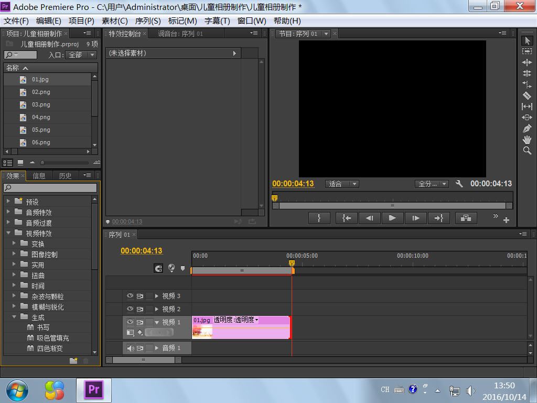Toggle sync lock on Video 2 track
This screenshot has width=537, height=403.
(139, 309)
